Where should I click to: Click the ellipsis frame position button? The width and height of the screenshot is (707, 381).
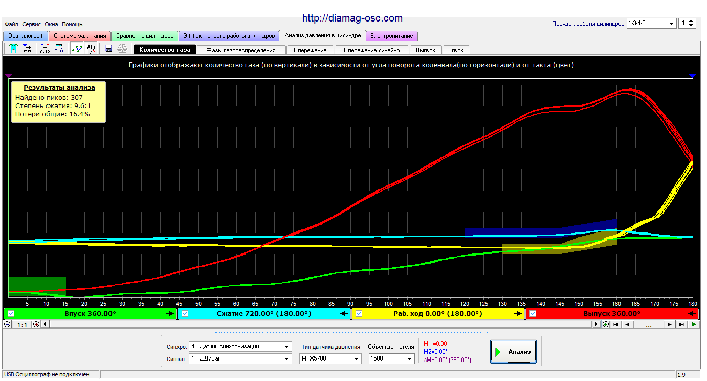(649, 324)
